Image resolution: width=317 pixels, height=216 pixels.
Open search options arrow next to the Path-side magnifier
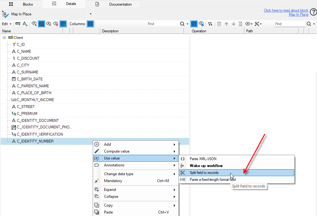click(x=314, y=24)
